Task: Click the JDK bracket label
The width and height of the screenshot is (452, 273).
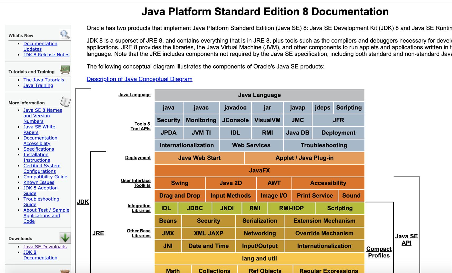Action: tap(83, 202)
